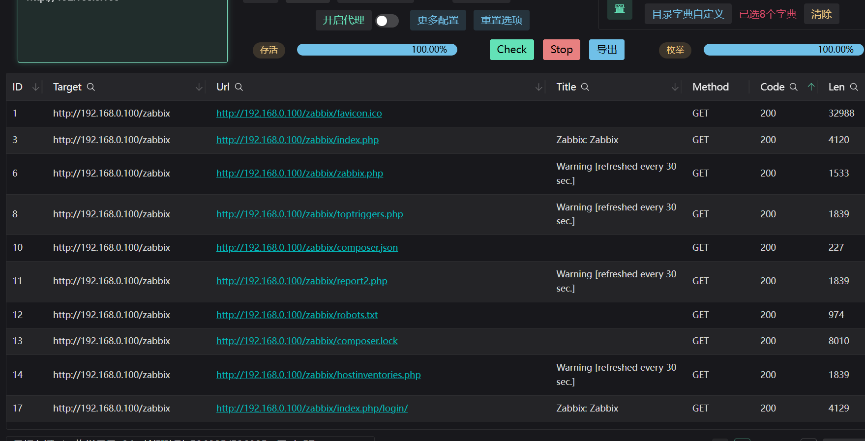
Task: Sort the Target column with its down arrow
Action: pos(199,87)
